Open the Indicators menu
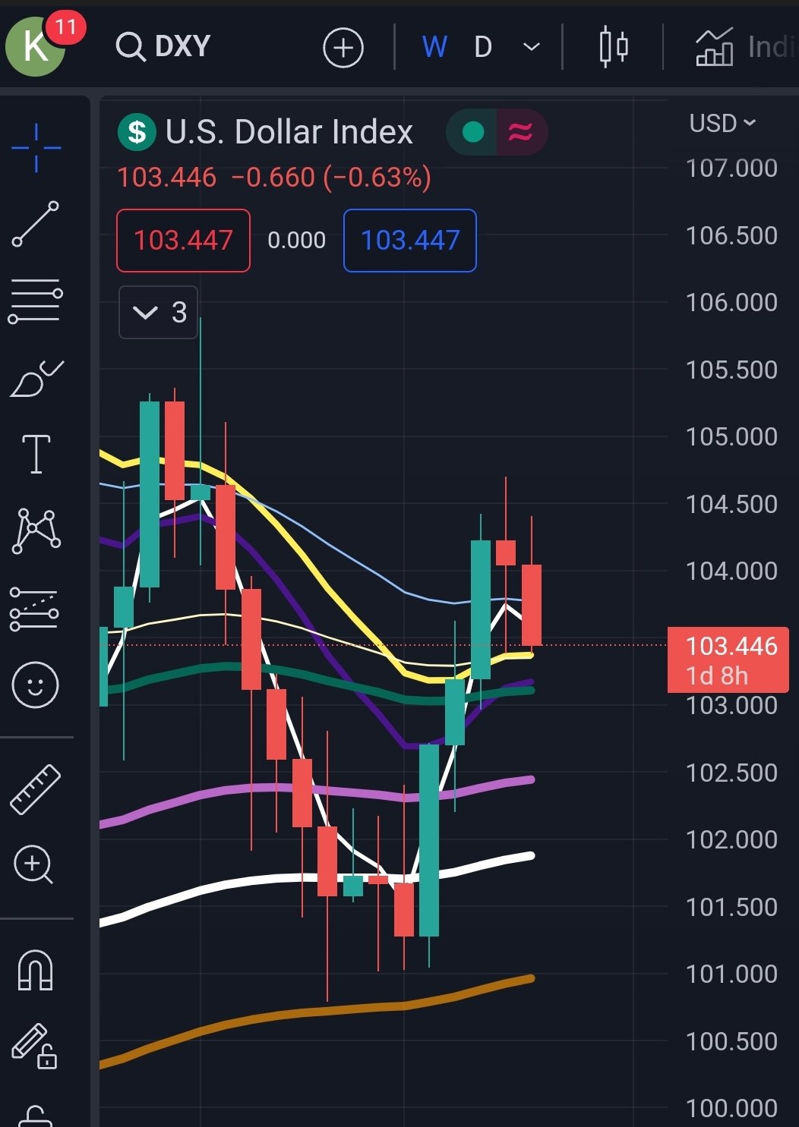The image size is (799, 1127). tap(745, 47)
